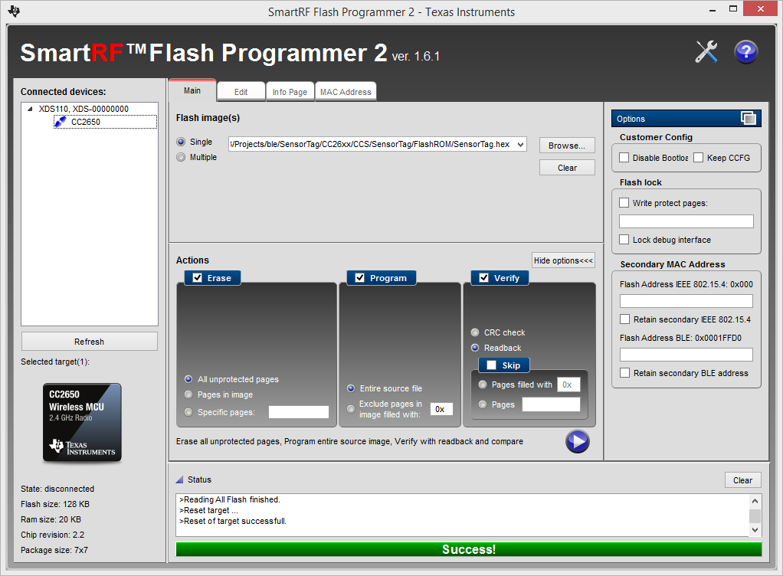Refresh the connected devices list
The width and height of the screenshot is (783, 576).
[x=90, y=342]
